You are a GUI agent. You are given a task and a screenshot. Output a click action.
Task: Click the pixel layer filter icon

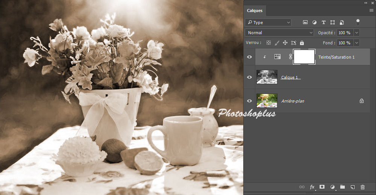(305, 23)
